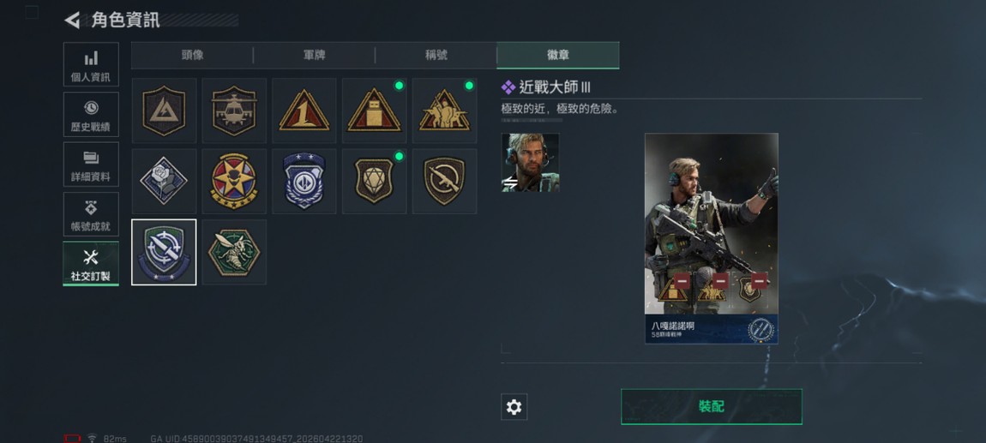Switch to the 頭像 tab
This screenshot has height=443, width=986.
click(192, 56)
